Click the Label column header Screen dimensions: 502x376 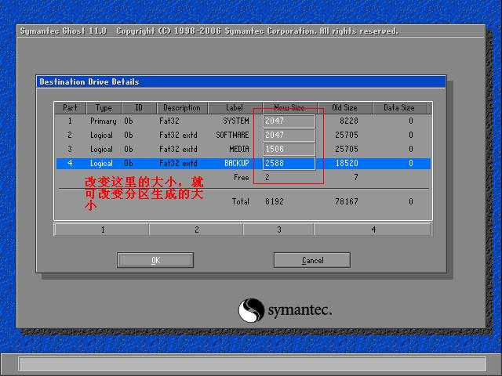(235, 108)
